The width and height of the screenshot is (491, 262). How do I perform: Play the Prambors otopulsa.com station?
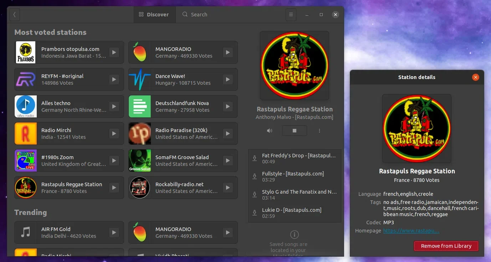(x=114, y=52)
